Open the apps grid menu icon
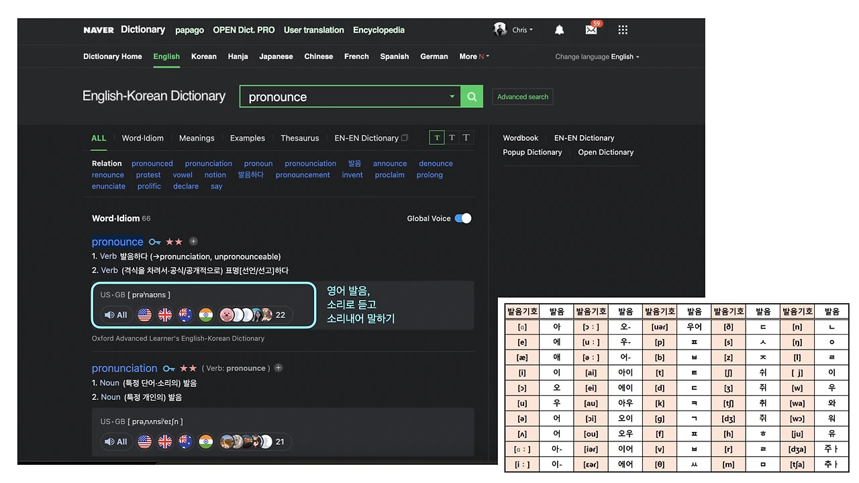Screen dimensions: 859x483 (x=623, y=30)
